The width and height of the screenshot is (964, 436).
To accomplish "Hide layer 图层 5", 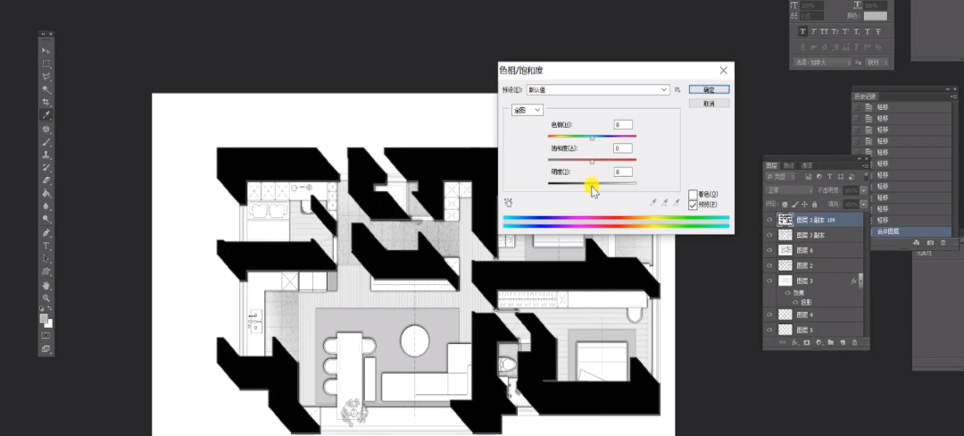I will (769, 331).
